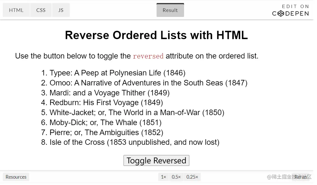Scale preview to 0.25×

tap(192, 177)
